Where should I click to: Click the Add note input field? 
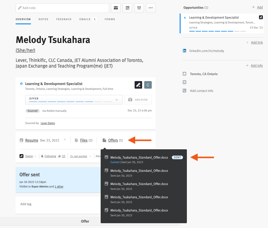62,8
